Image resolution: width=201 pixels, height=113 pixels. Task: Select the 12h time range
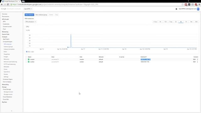coord(166,22)
